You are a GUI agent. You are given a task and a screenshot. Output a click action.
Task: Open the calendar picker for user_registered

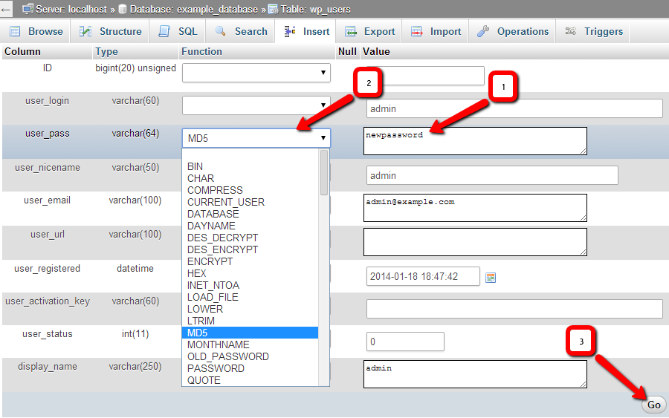coord(491,278)
